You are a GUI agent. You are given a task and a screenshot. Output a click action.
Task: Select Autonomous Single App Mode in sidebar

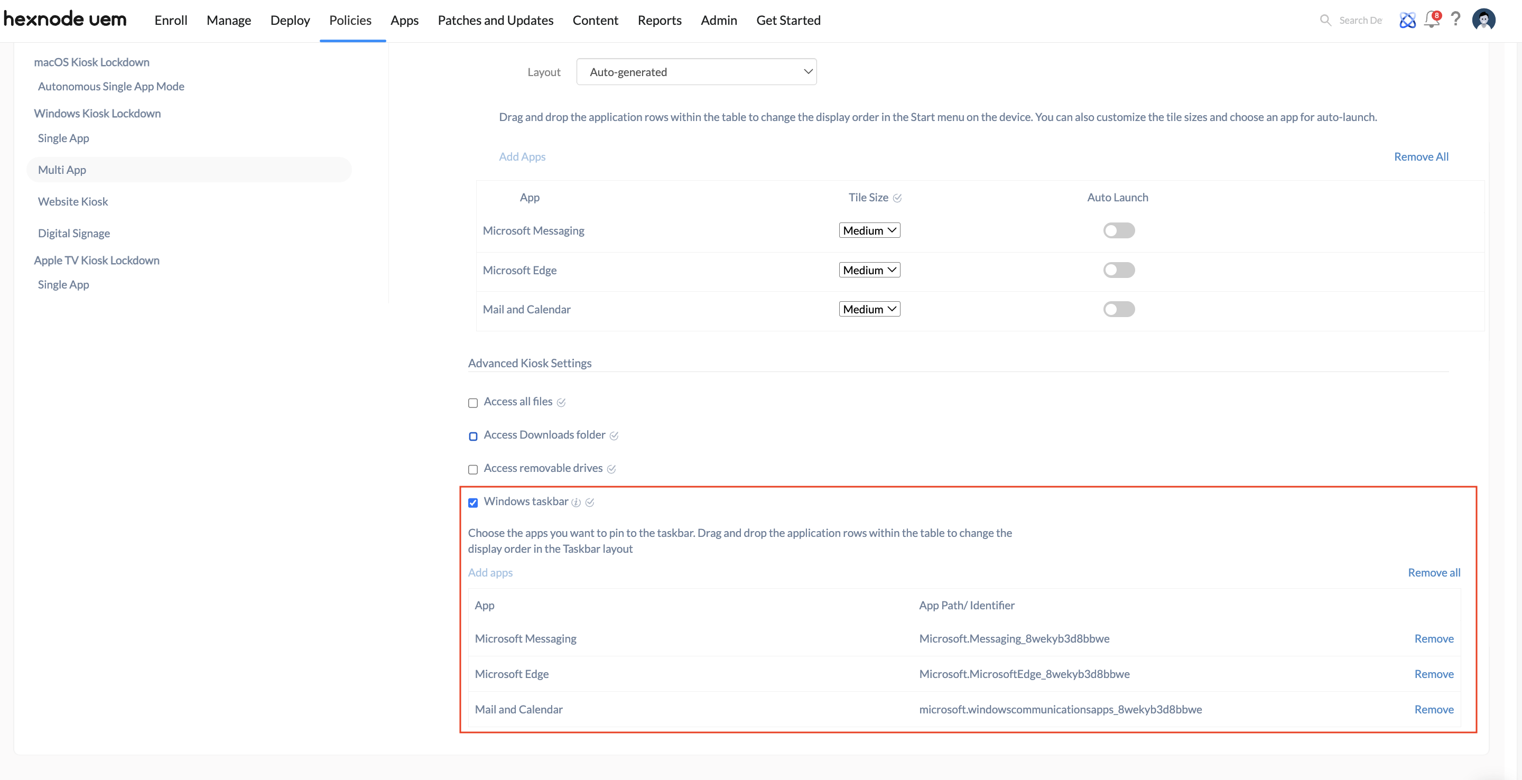pyautogui.click(x=111, y=86)
